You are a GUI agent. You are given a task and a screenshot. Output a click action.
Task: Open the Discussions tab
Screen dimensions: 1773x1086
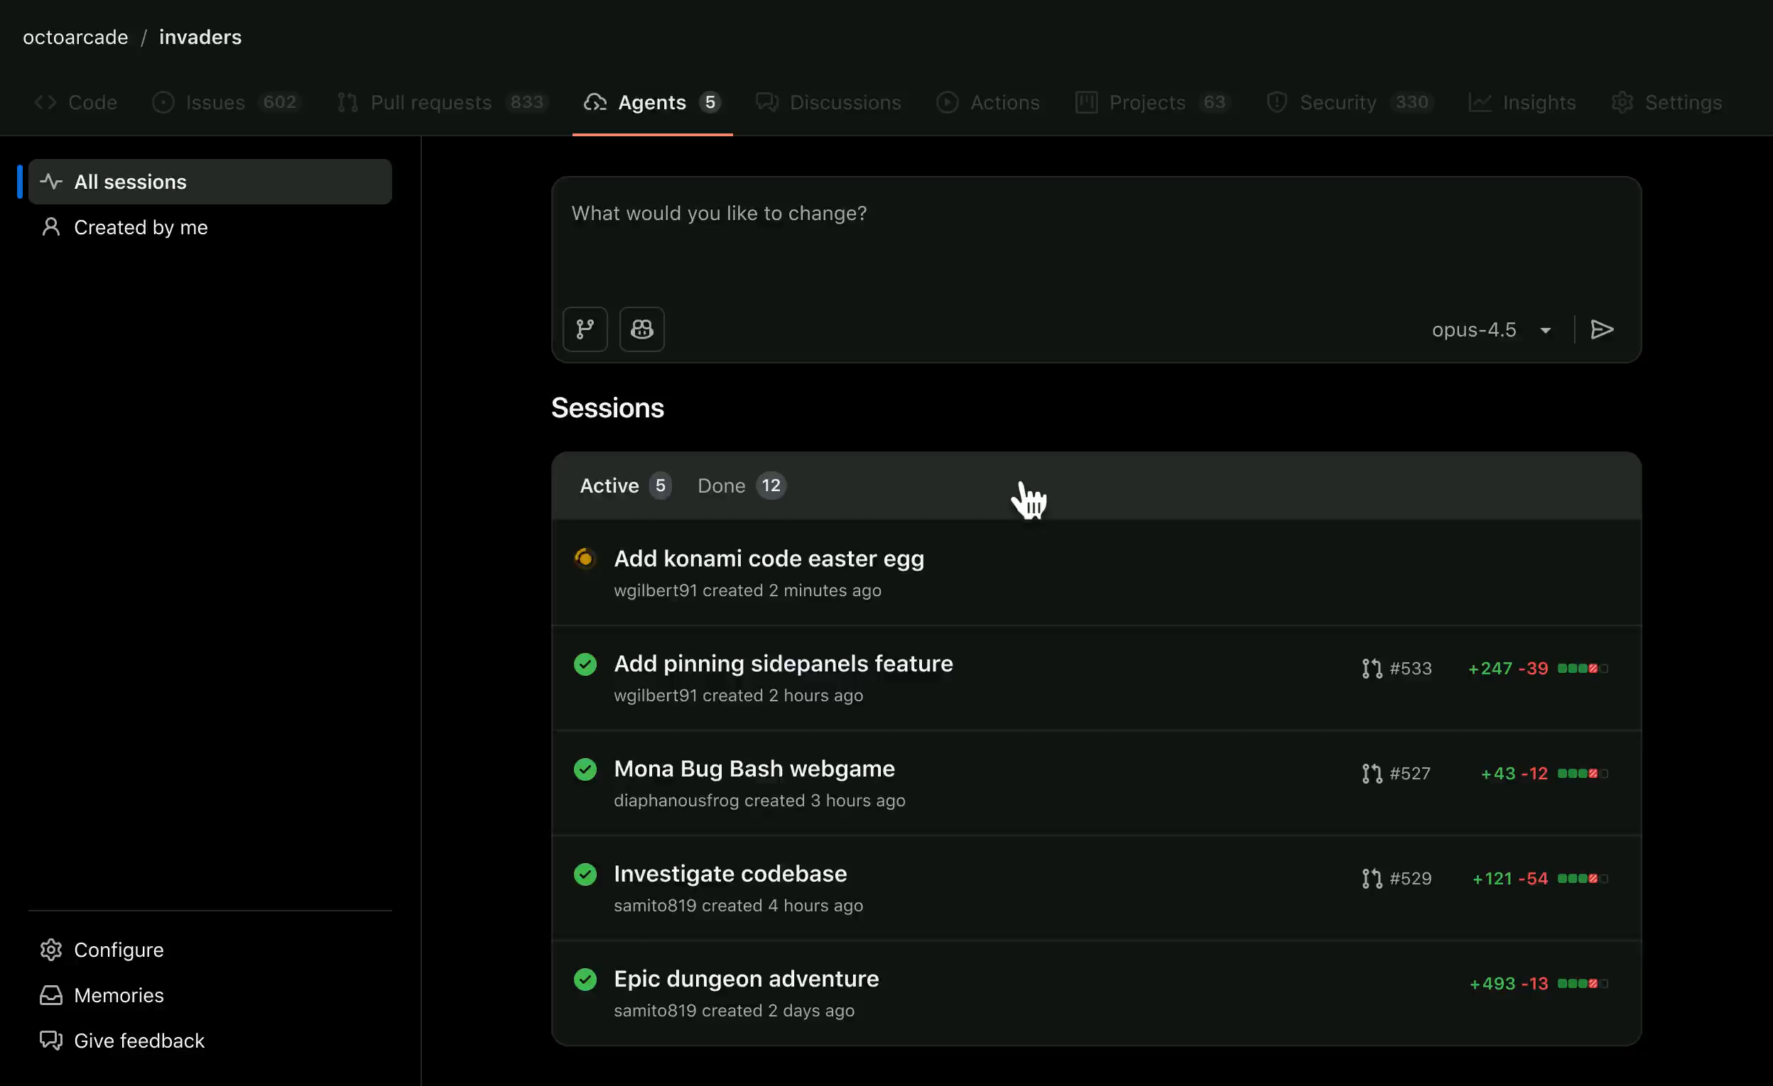tap(828, 102)
